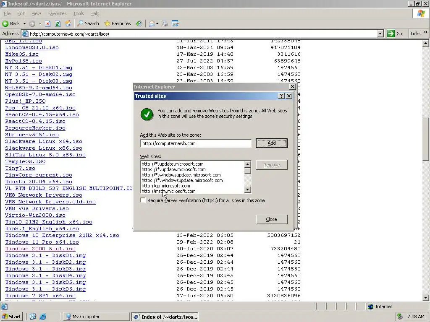This screenshot has height=322, width=430.
Task: Toggle Require server verification checkbox
Action: pyautogui.click(x=143, y=200)
